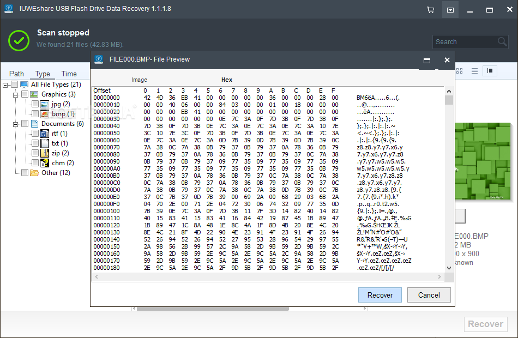The image size is (518, 338).
Task: Click Recover in the File Preview dialog
Action: (x=380, y=295)
